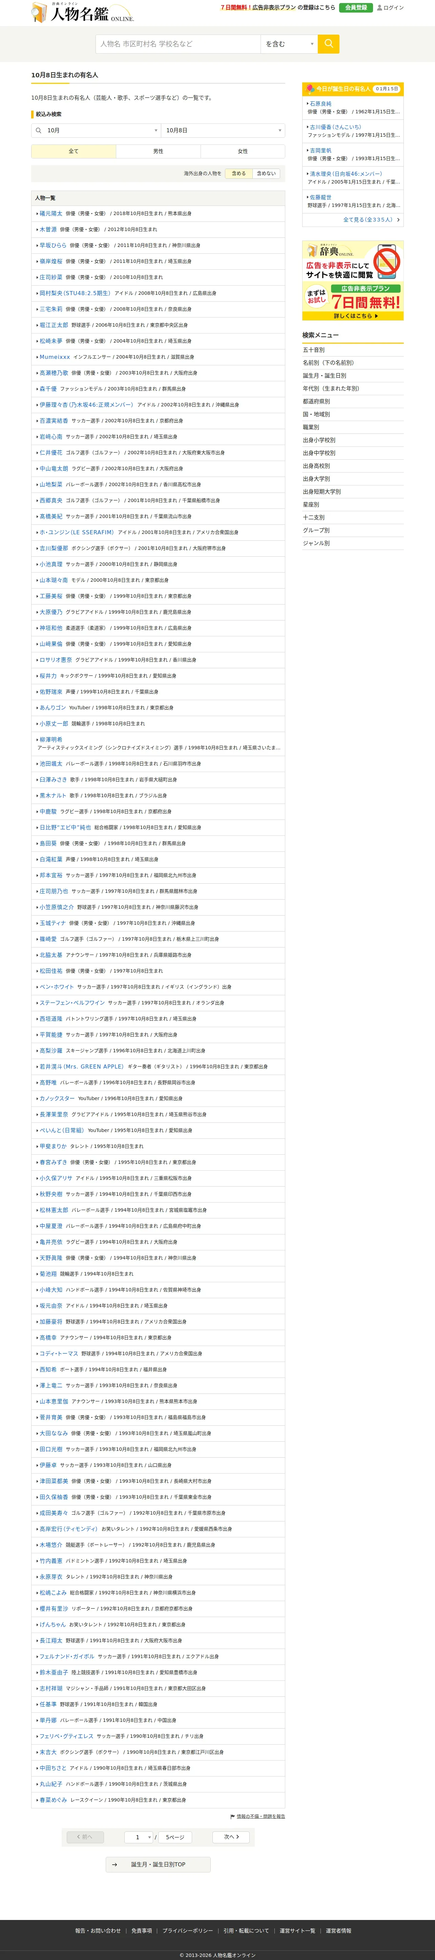
Task: Toggle 含めない for overseas-born people
Action: (x=266, y=173)
